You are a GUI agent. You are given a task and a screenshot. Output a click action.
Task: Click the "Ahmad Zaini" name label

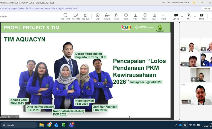click(x=19, y=100)
